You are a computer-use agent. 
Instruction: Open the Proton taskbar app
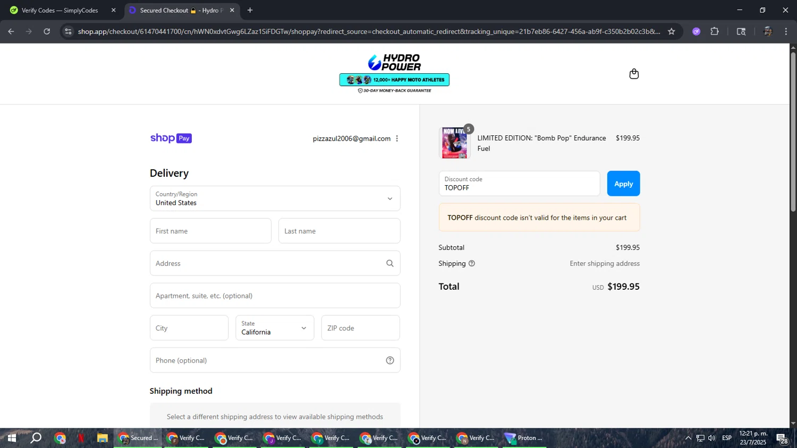524,438
